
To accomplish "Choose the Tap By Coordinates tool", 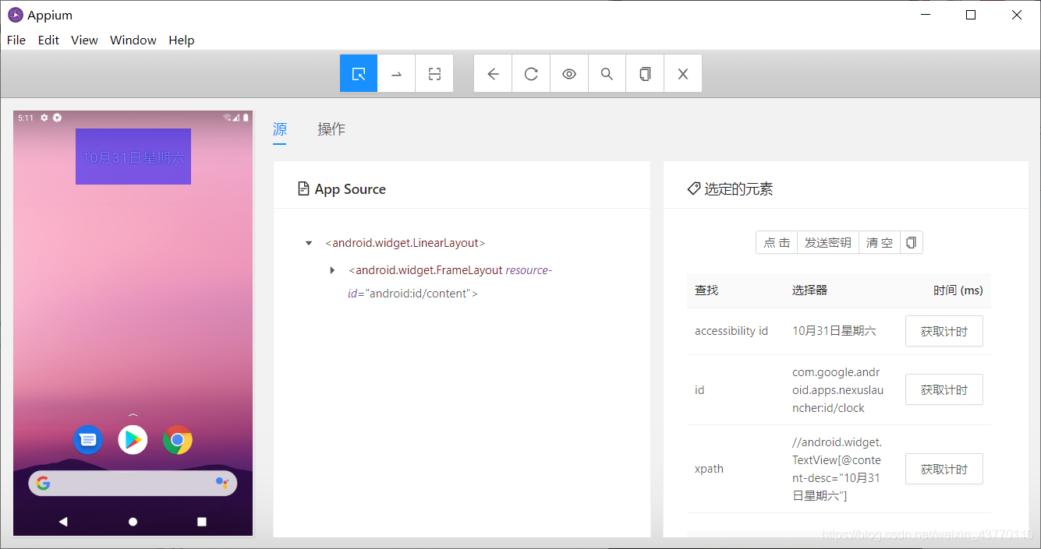I will pos(434,74).
